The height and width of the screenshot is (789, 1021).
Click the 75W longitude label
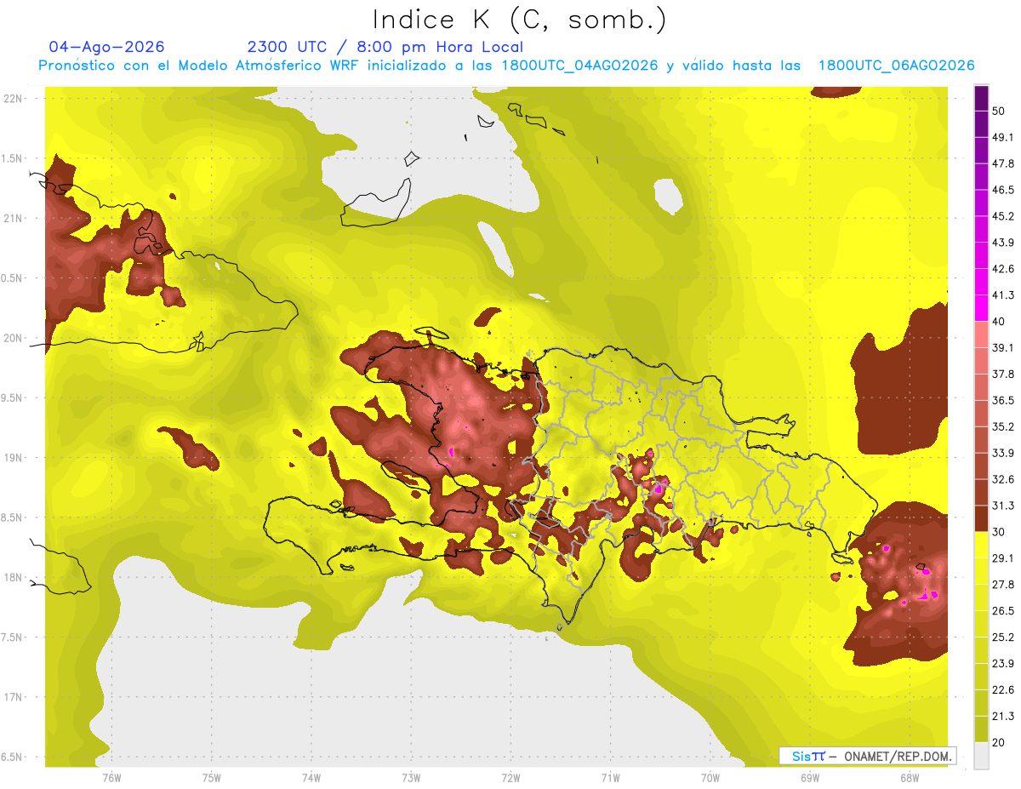[212, 777]
